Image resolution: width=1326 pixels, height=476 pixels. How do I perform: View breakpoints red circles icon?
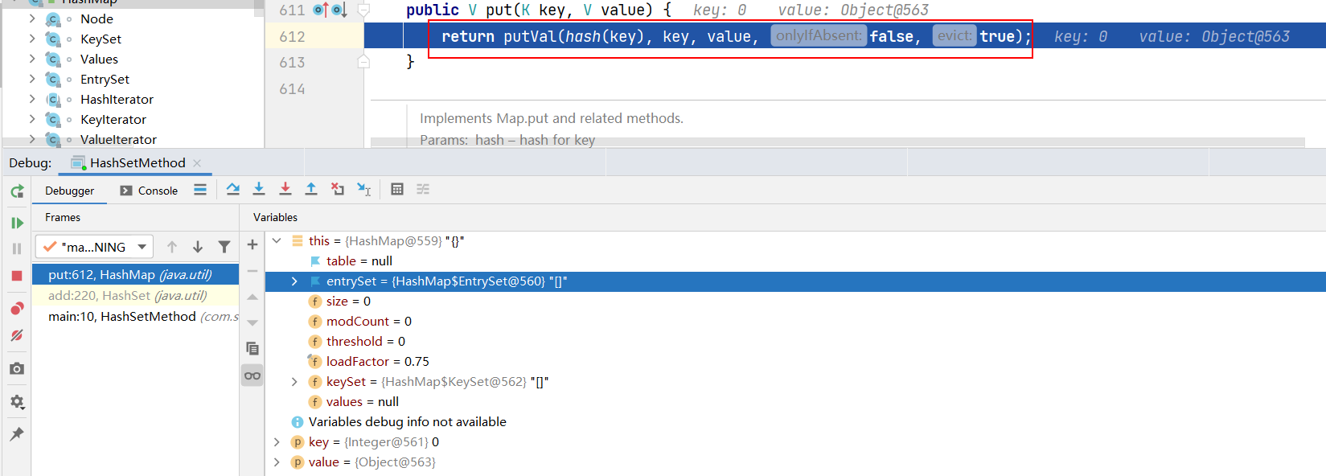point(17,309)
